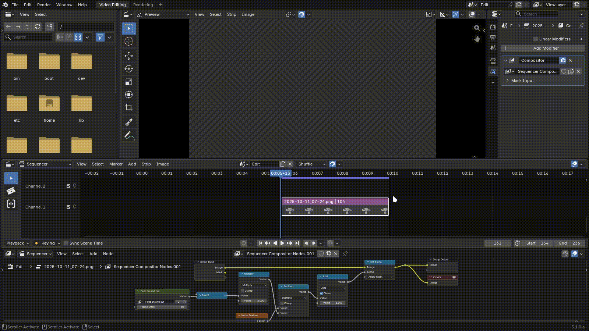Viewport: 589px width, 331px height.
Task: Go to the parent directory in the file browser
Action: click(x=28, y=27)
